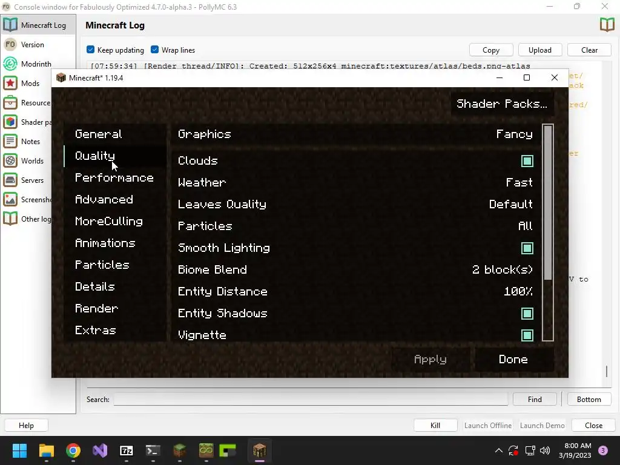Open the MoreCulling settings tab
Image resolution: width=620 pixels, height=465 pixels.
click(115, 221)
